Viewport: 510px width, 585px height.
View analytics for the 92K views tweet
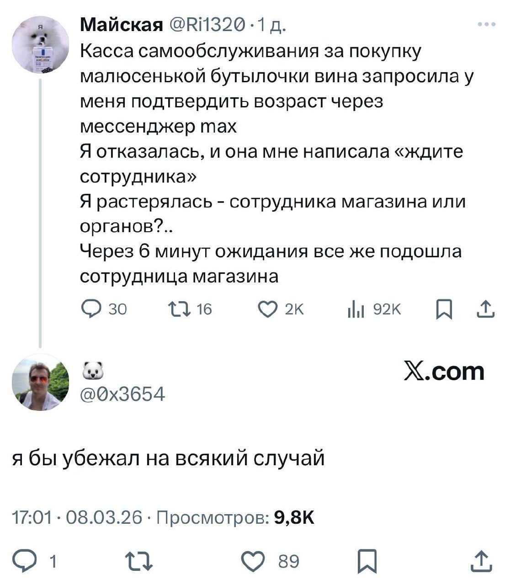pyautogui.click(x=355, y=309)
